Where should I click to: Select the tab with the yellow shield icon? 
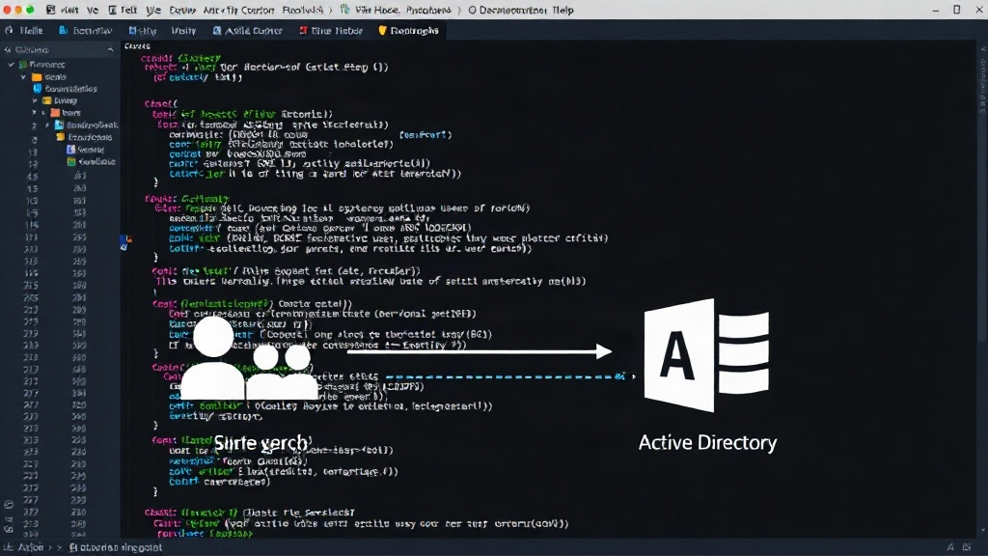(x=408, y=30)
